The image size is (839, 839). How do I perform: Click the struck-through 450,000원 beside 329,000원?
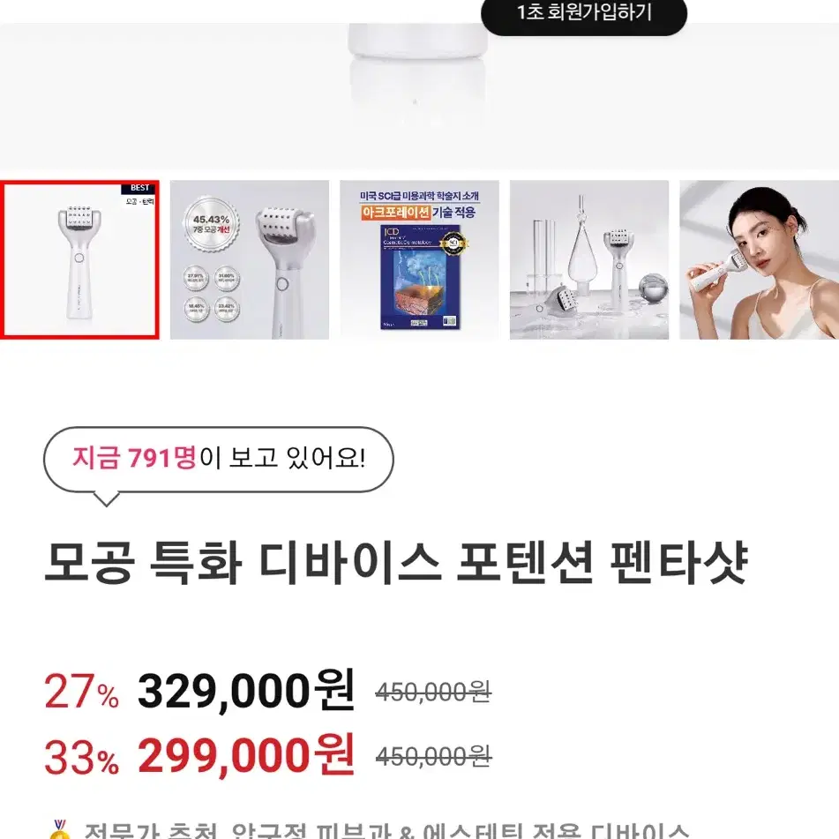pyautogui.click(x=433, y=693)
